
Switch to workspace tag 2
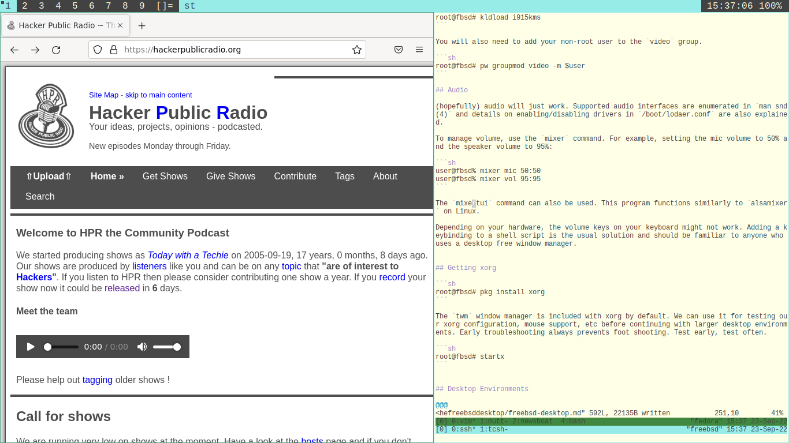pyautogui.click(x=25, y=6)
